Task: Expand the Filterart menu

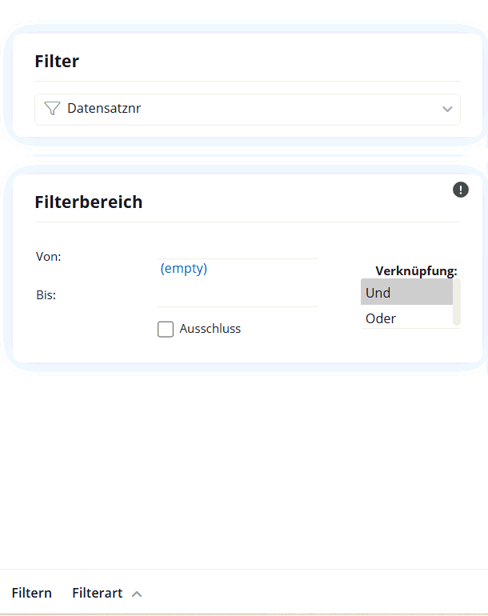Action: pos(107,593)
